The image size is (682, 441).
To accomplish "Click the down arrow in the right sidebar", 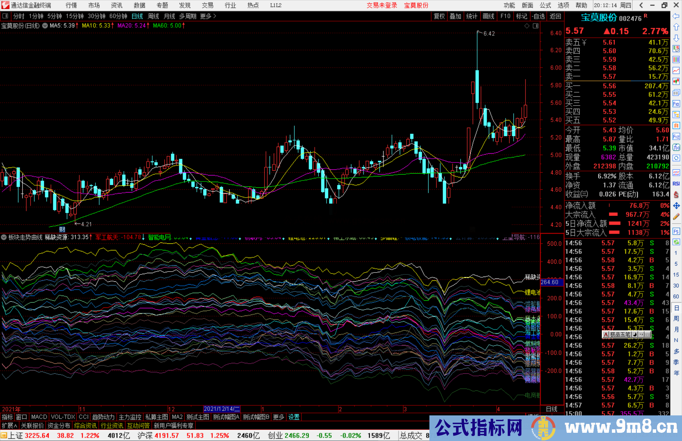I will [676, 38].
